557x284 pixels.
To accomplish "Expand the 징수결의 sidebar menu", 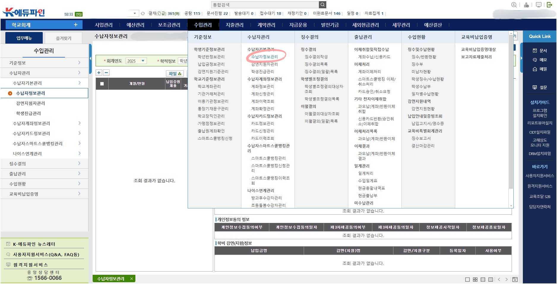I will (x=45, y=164).
